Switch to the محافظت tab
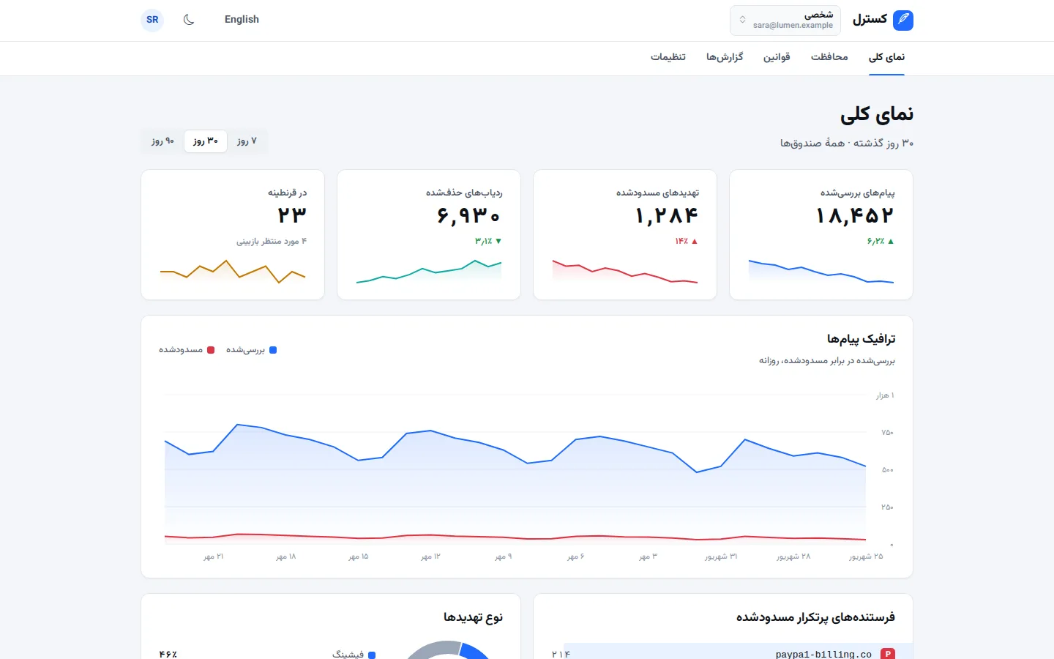The image size is (1054, 659). click(x=829, y=57)
